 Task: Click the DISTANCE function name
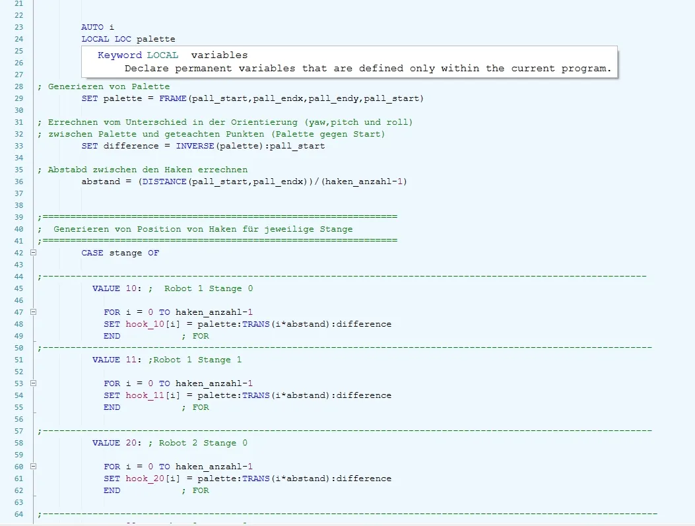[164, 181]
